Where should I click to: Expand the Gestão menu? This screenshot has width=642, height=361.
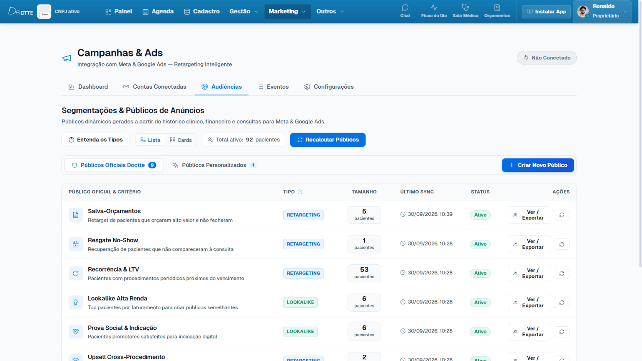[x=244, y=11]
